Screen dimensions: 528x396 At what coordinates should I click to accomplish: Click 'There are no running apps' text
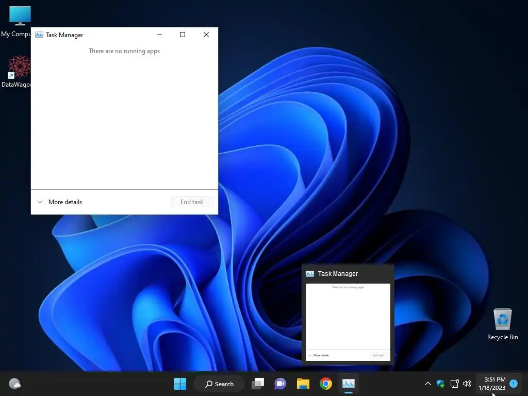(124, 51)
